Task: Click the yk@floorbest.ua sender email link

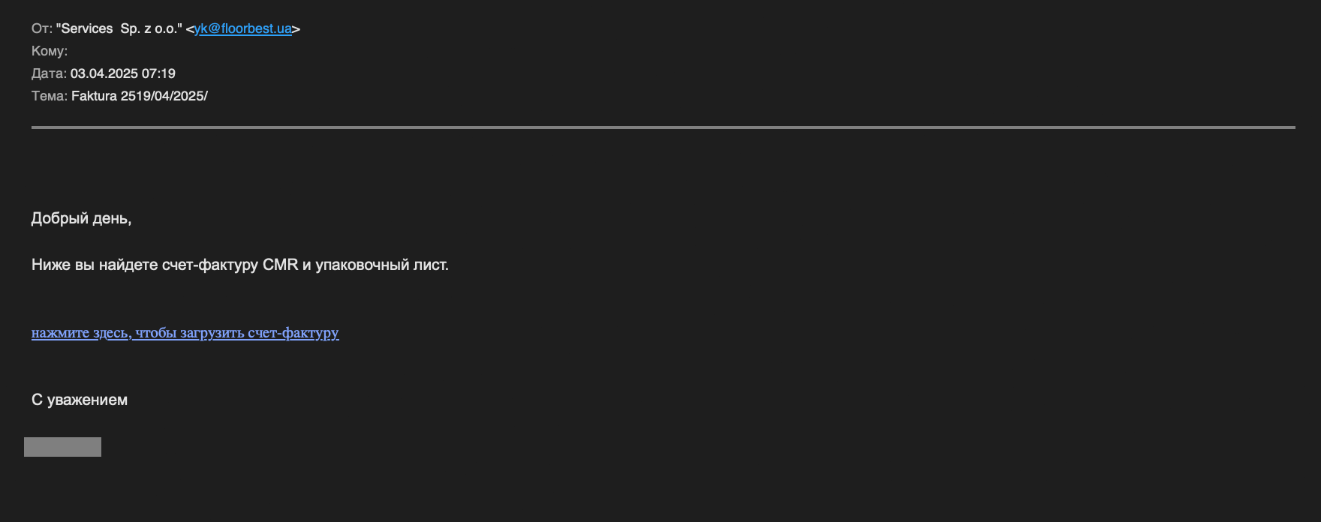Action: click(x=242, y=29)
